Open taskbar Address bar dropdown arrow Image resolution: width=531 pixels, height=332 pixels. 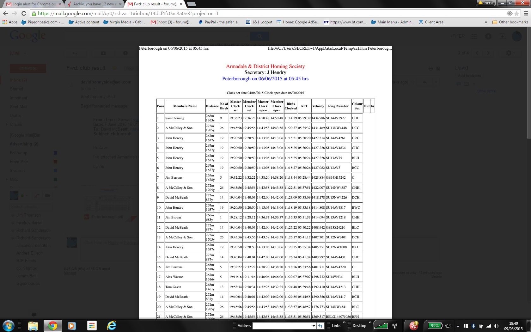[x=314, y=326]
